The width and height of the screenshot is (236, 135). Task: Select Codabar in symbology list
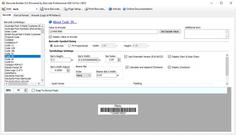pos(9,40)
